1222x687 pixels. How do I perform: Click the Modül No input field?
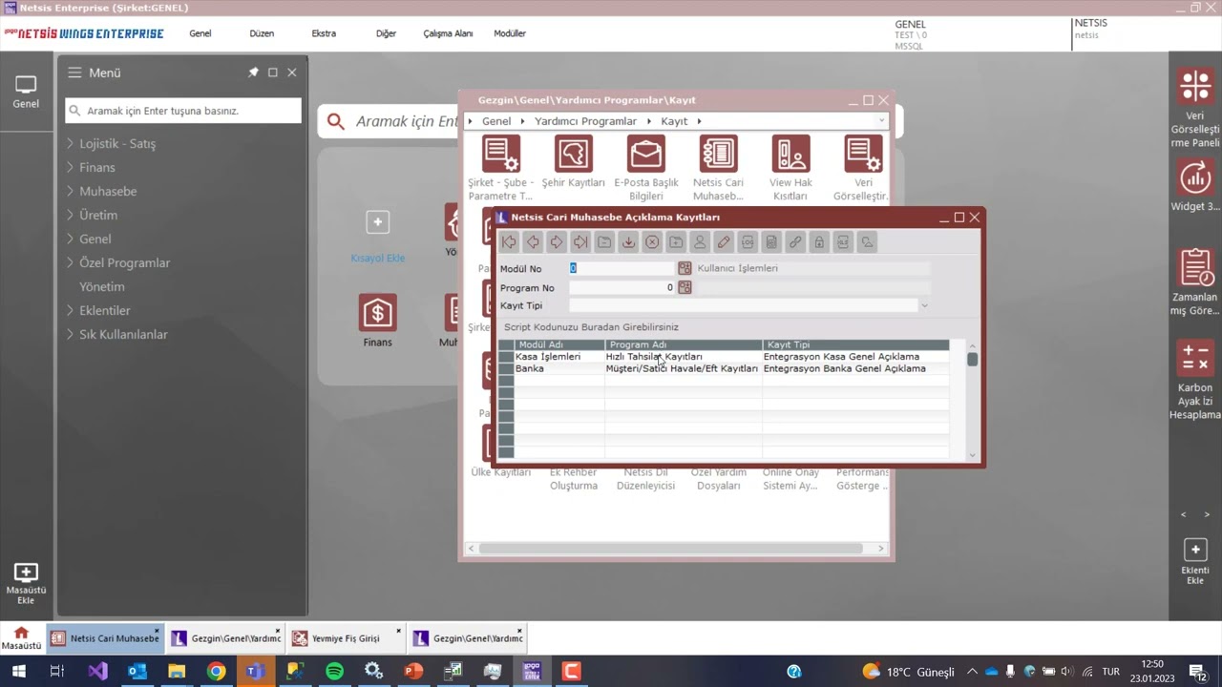622,268
